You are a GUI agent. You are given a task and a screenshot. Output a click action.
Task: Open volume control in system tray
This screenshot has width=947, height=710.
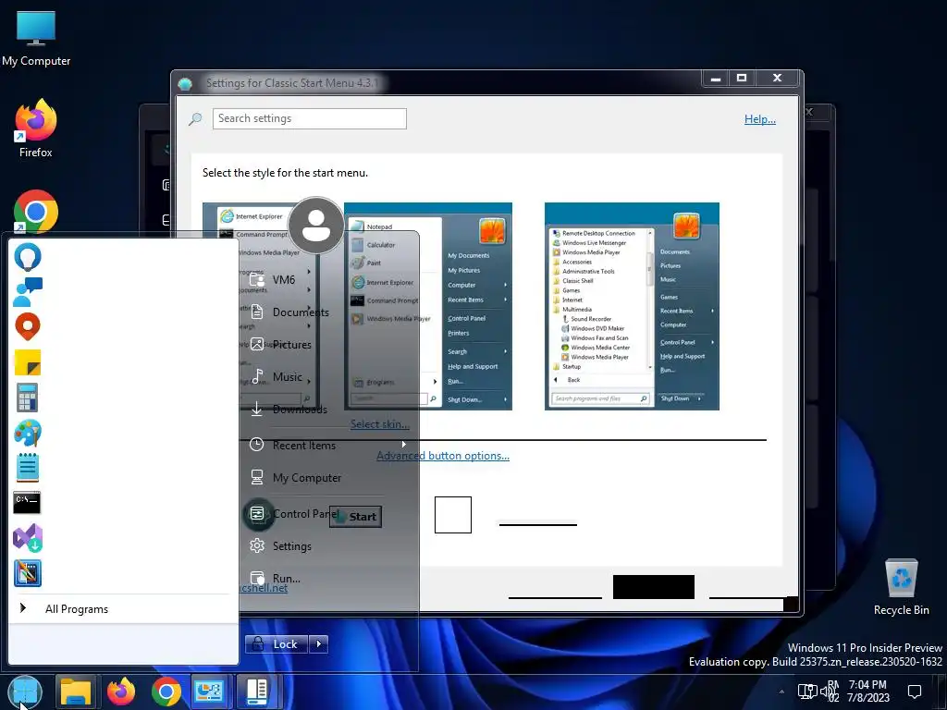827,692
